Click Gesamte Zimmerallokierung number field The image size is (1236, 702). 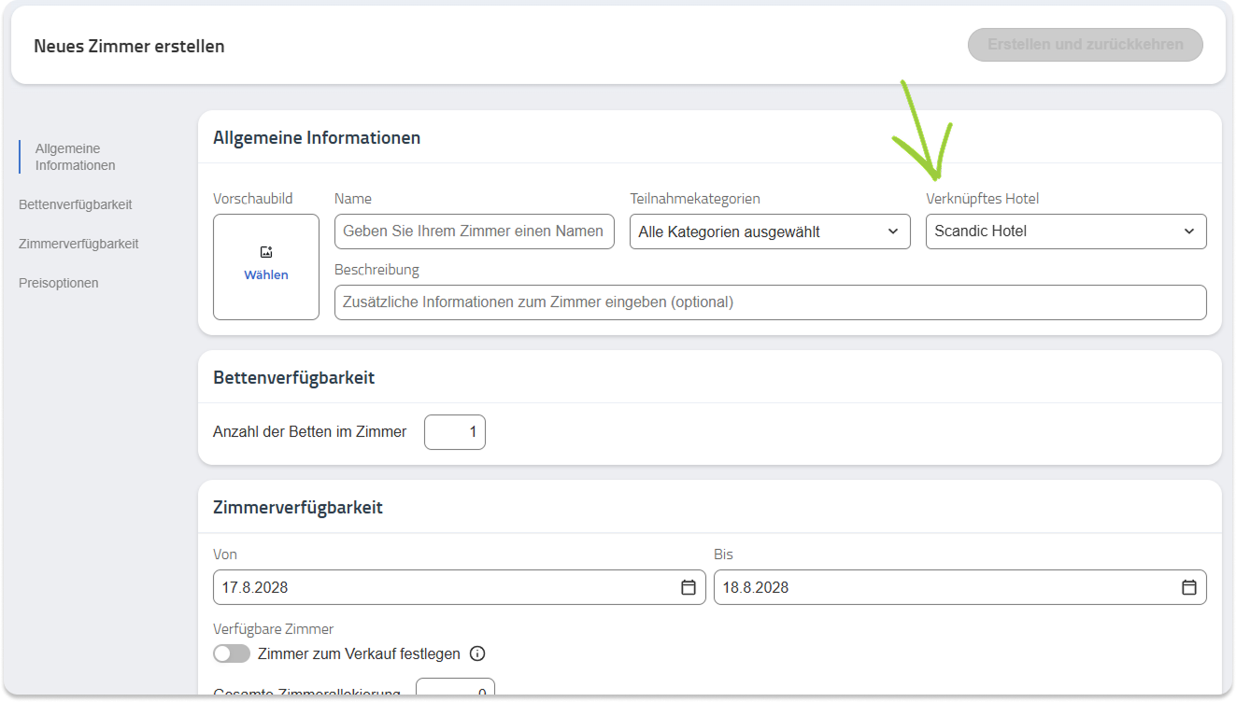point(455,689)
